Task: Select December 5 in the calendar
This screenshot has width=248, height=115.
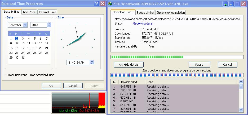Action: click(x=35, y=39)
